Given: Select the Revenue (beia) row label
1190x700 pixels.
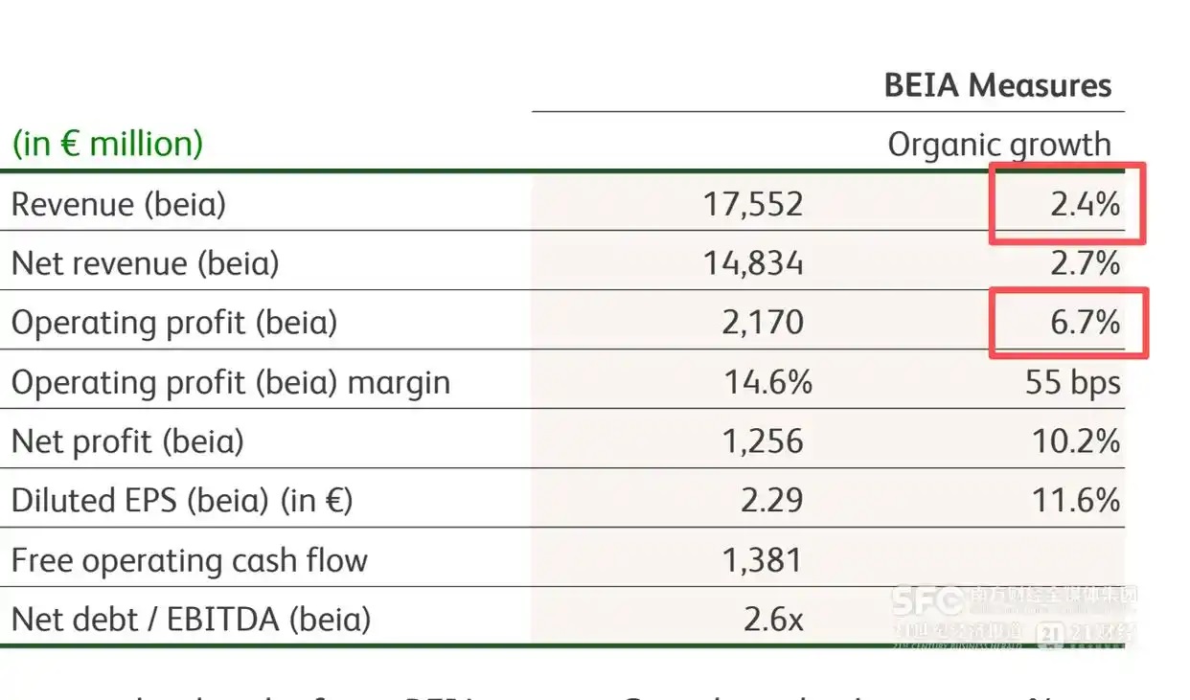Looking at the screenshot, I should [119, 204].
